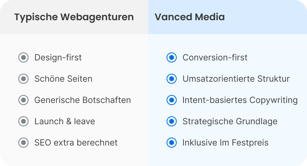The width and height of the screenshot is (307, 166).
Task: Click the Intent-basiertes Copywriting blue bullet icon
Action: point(172,100)
